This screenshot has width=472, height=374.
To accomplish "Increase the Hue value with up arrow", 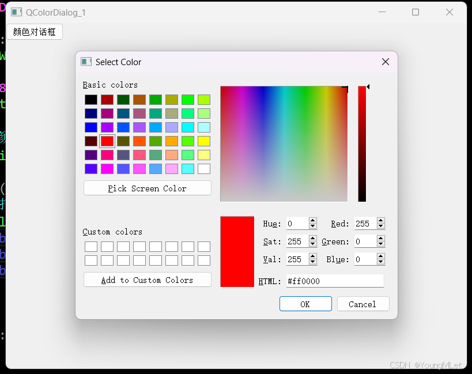I will coord(313,221).
